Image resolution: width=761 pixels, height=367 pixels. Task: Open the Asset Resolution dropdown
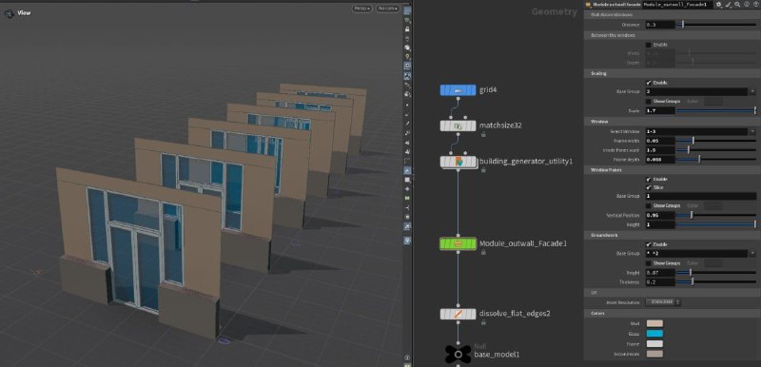[x=663, y=302]
